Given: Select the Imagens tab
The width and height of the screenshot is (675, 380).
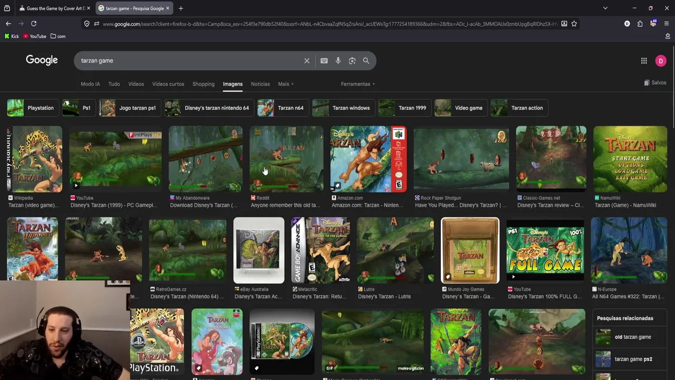Looking at the screenshot, I should click(233, 84).
